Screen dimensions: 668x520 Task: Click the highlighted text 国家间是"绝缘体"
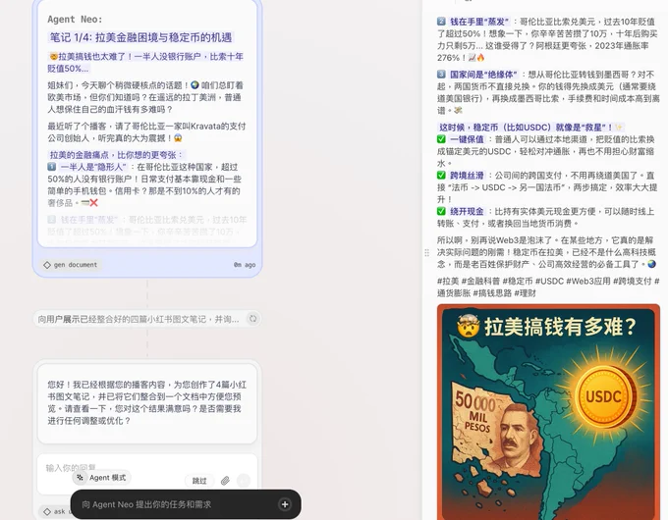coord(483,75)
